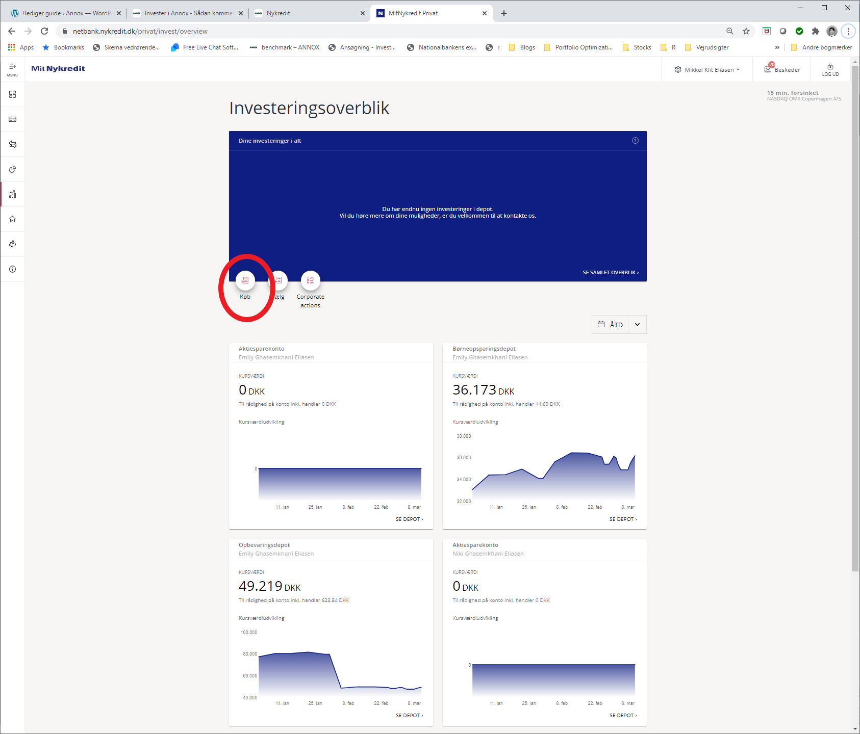Open the house icon in sidebar

pos(12,219)
